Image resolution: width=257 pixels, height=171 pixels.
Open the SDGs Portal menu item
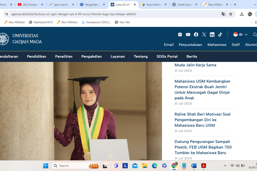coord(167,56)
